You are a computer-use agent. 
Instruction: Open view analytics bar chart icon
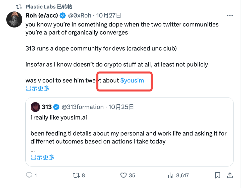coord(171,175)
